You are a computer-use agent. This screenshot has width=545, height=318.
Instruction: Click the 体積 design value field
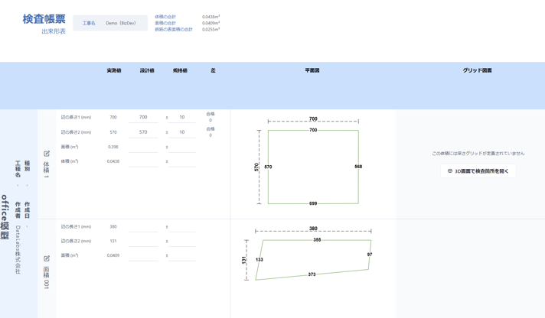point(143,161)
